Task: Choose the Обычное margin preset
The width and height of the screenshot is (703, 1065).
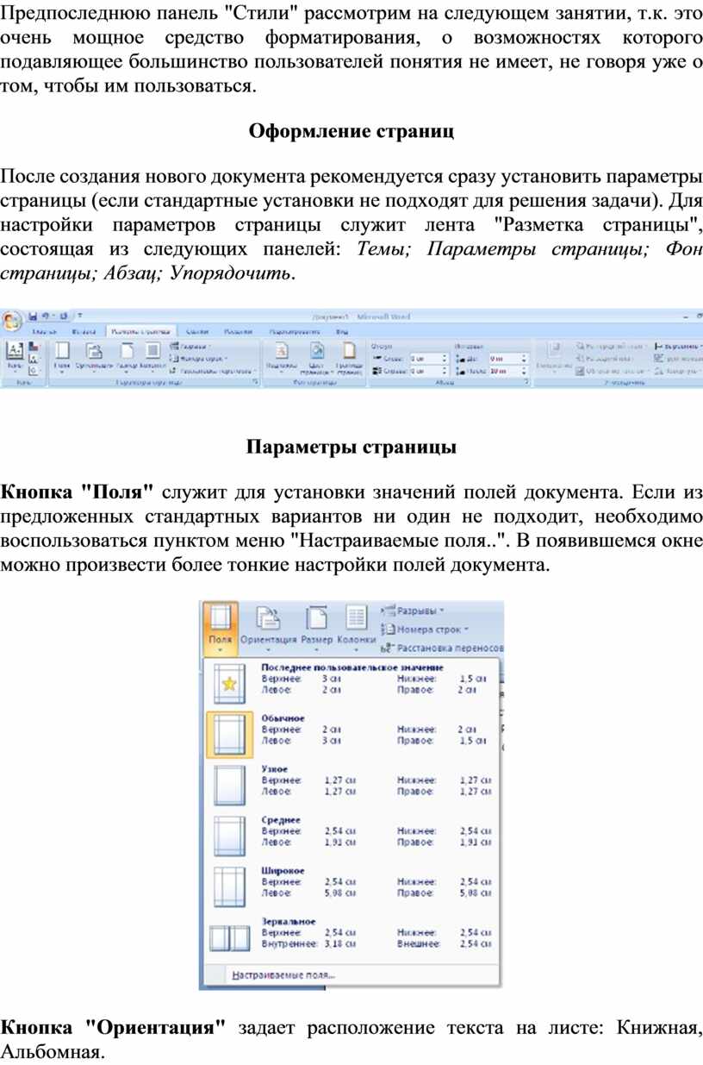Action: 353,734
